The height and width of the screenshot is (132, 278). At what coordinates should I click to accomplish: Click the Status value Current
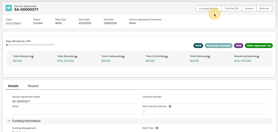[x=38, y=23]
